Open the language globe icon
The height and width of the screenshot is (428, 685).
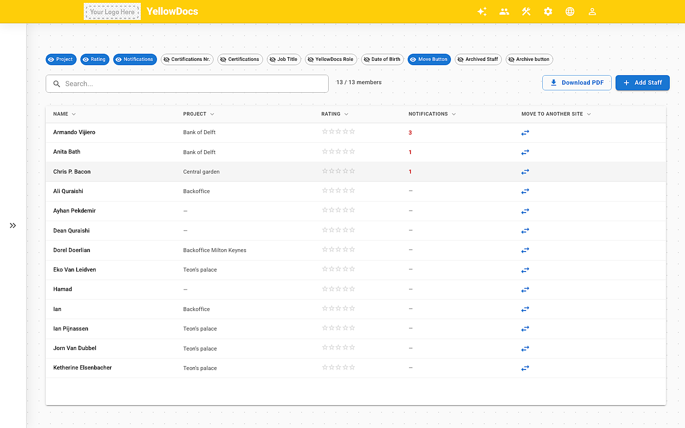click(x=570, y=11)
